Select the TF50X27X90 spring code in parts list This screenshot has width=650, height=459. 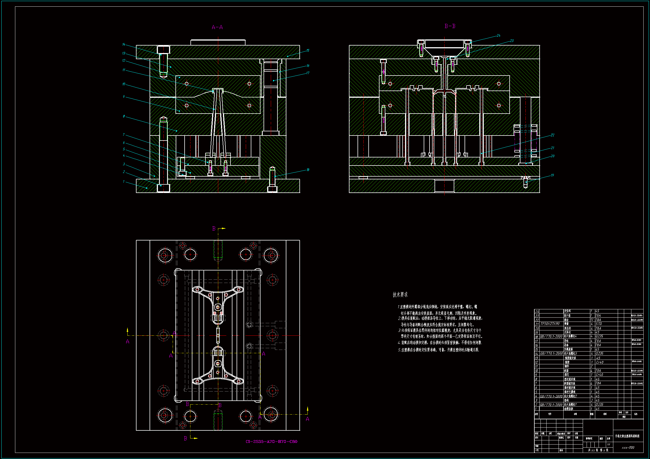(x=550, y=324)
